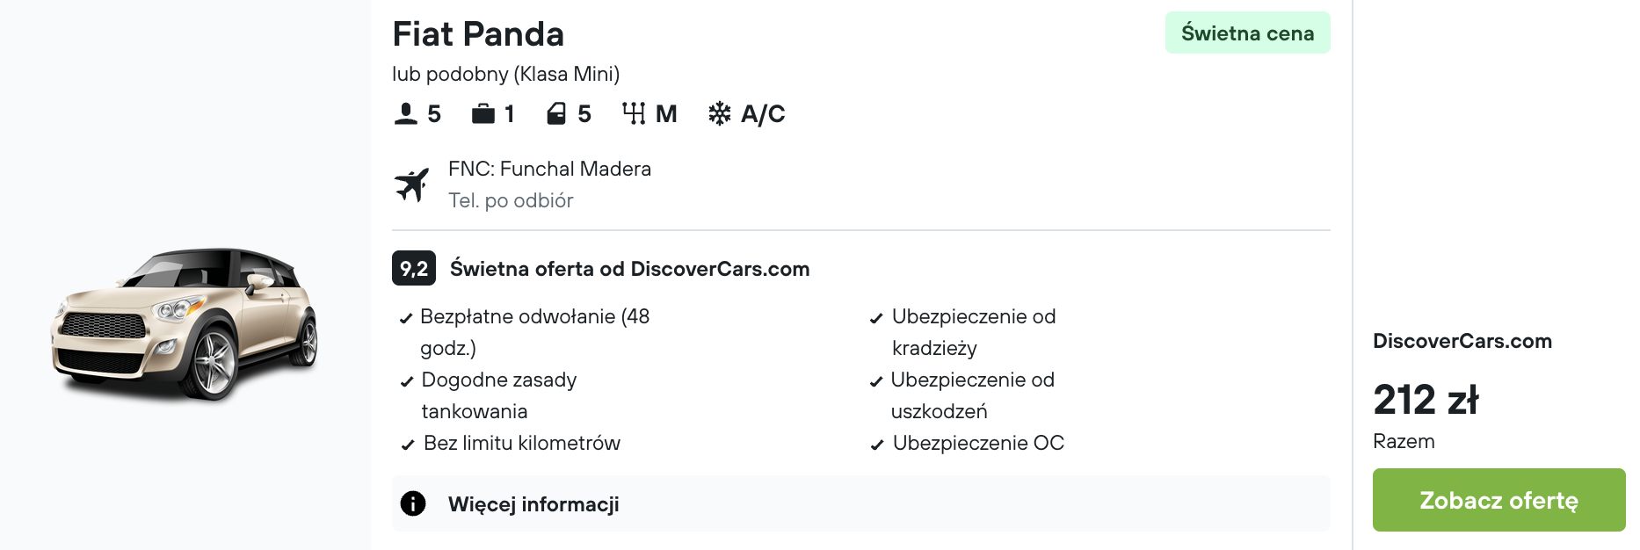Screen dimensions: 1640x550
Task: Click the checkmark beside Bez limitu kilometrów
Action: (x=408, y=445)
